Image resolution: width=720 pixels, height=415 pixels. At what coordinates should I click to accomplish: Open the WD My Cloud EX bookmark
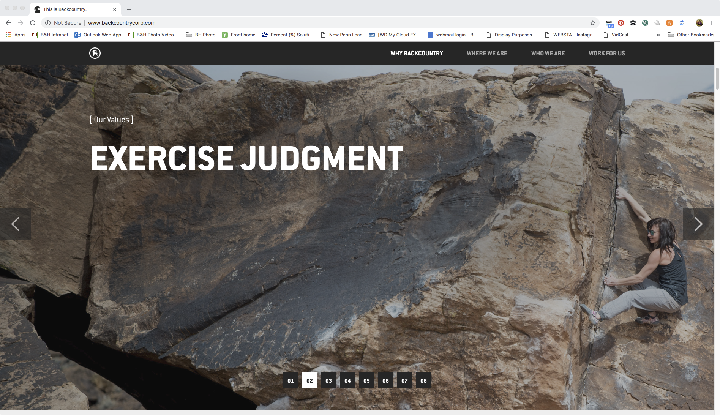click(x=395, y=35)
